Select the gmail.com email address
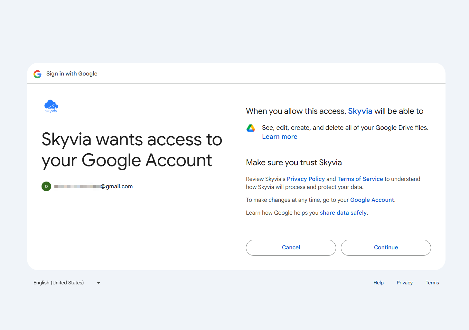 (x=93, y=186)
